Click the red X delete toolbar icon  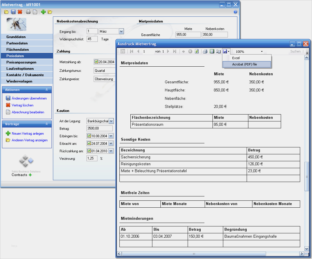click(x=20, y=12)
